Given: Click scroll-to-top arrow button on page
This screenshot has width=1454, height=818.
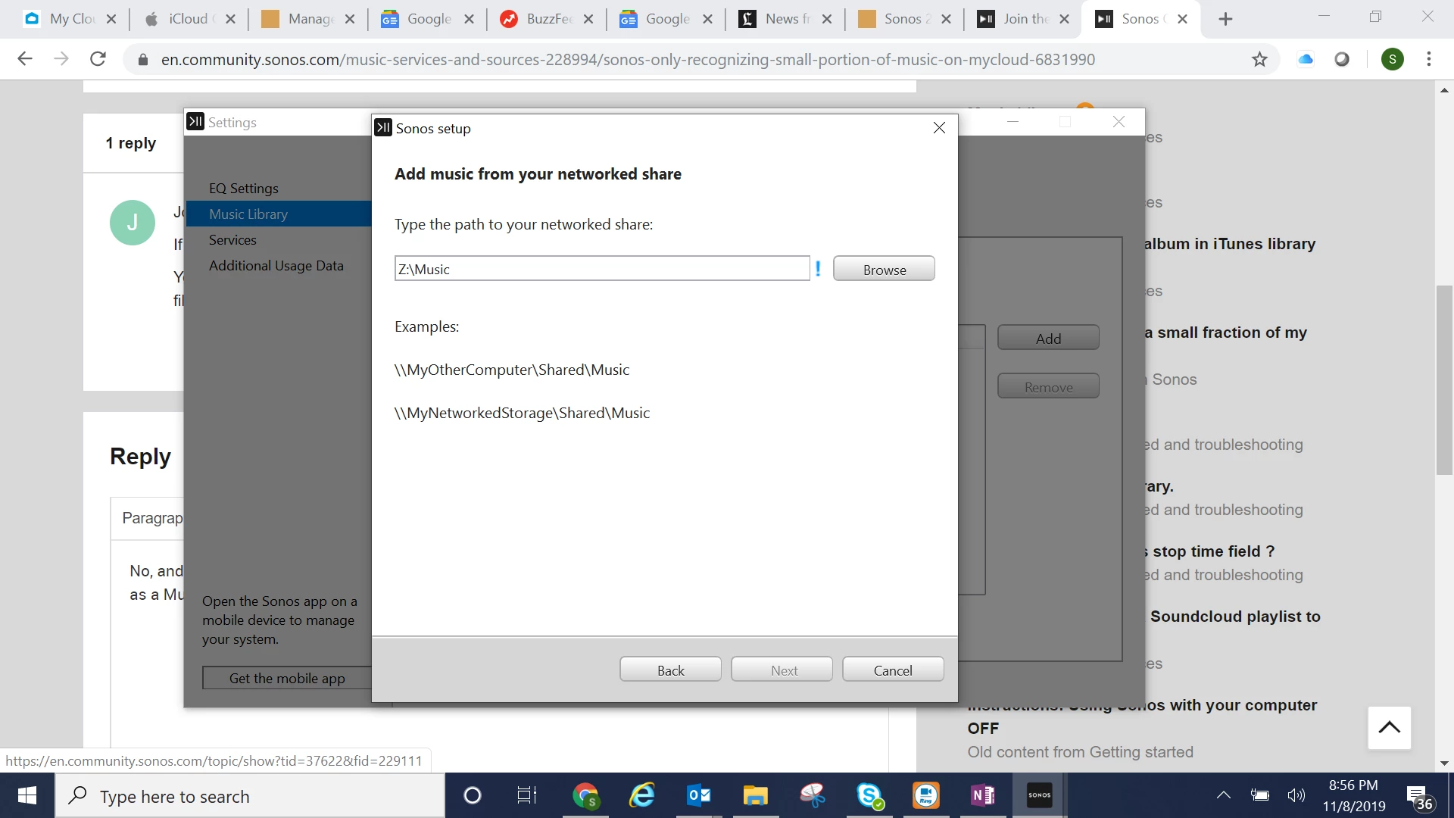Looking at the screenshot, I should click(x=1389, y=728).
